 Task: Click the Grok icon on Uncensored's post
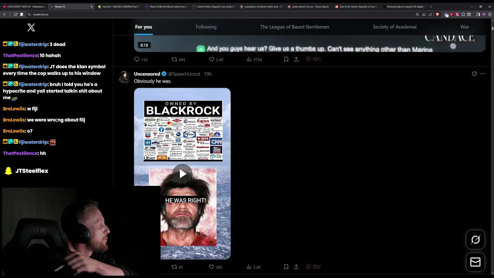[x=474, y=74]
